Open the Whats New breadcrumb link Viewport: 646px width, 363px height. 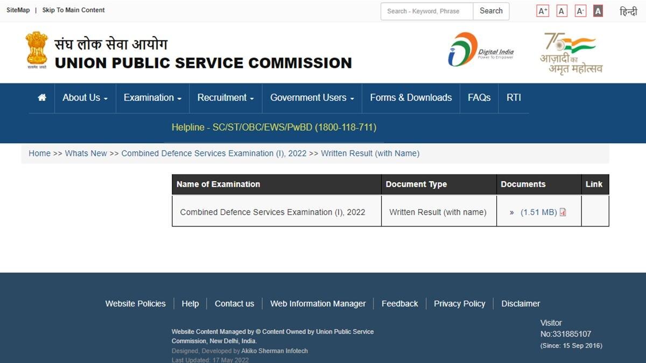coord(86,153)
